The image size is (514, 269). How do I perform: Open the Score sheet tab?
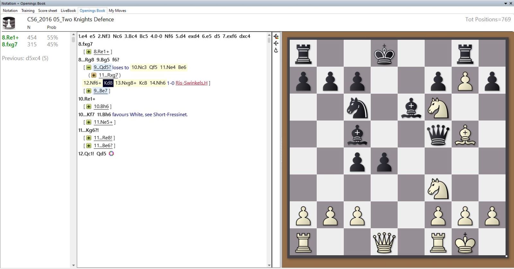48,11
